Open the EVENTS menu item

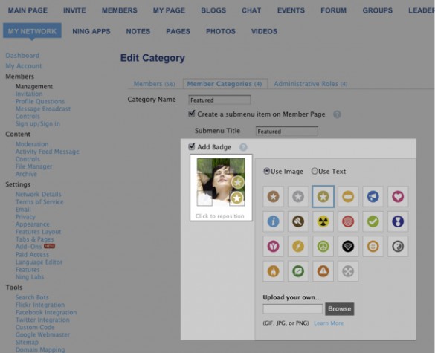[x=291, y=10]
